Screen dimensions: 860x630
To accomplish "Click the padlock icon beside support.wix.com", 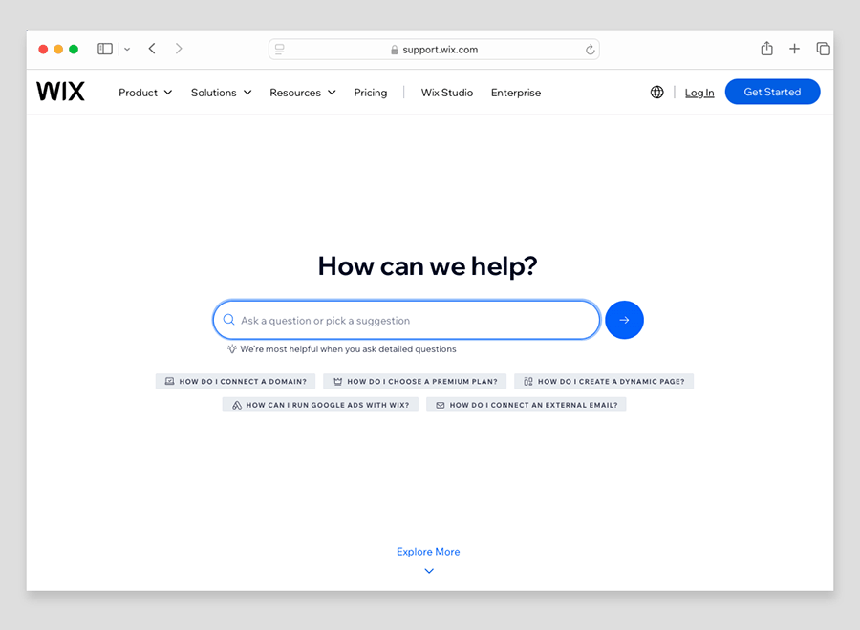I will [x=395, y=50].
